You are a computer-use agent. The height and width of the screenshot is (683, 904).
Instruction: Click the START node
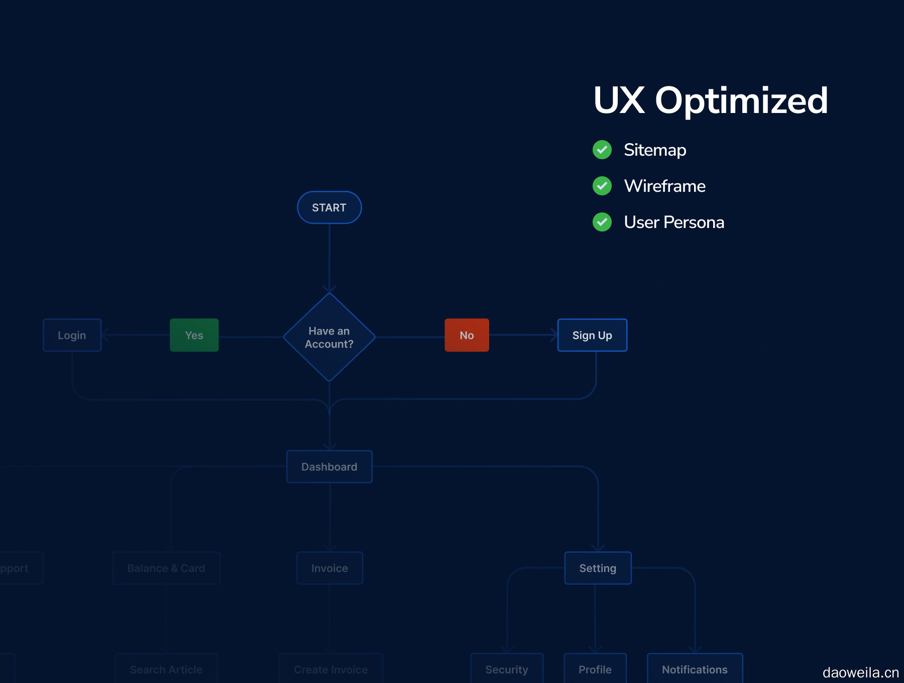(329, 207)
